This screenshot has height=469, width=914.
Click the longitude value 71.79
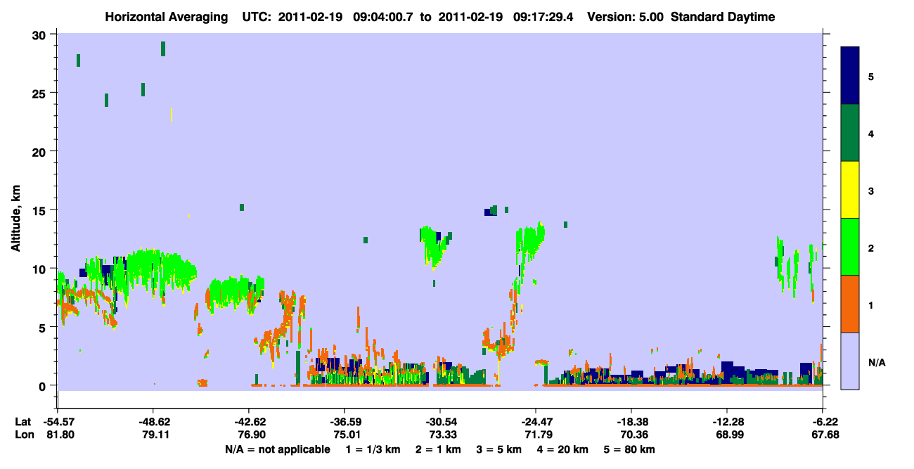537,435
